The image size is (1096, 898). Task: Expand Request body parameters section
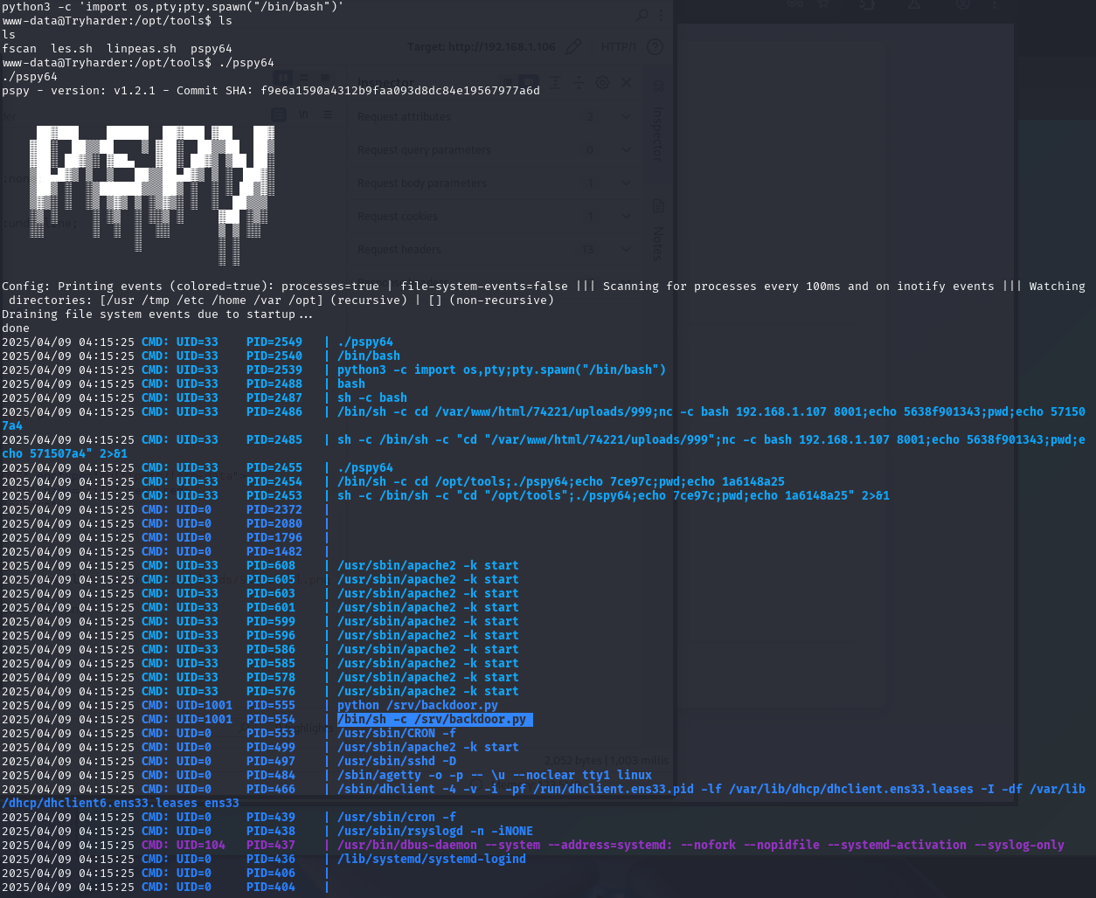[x=494, y=183]
